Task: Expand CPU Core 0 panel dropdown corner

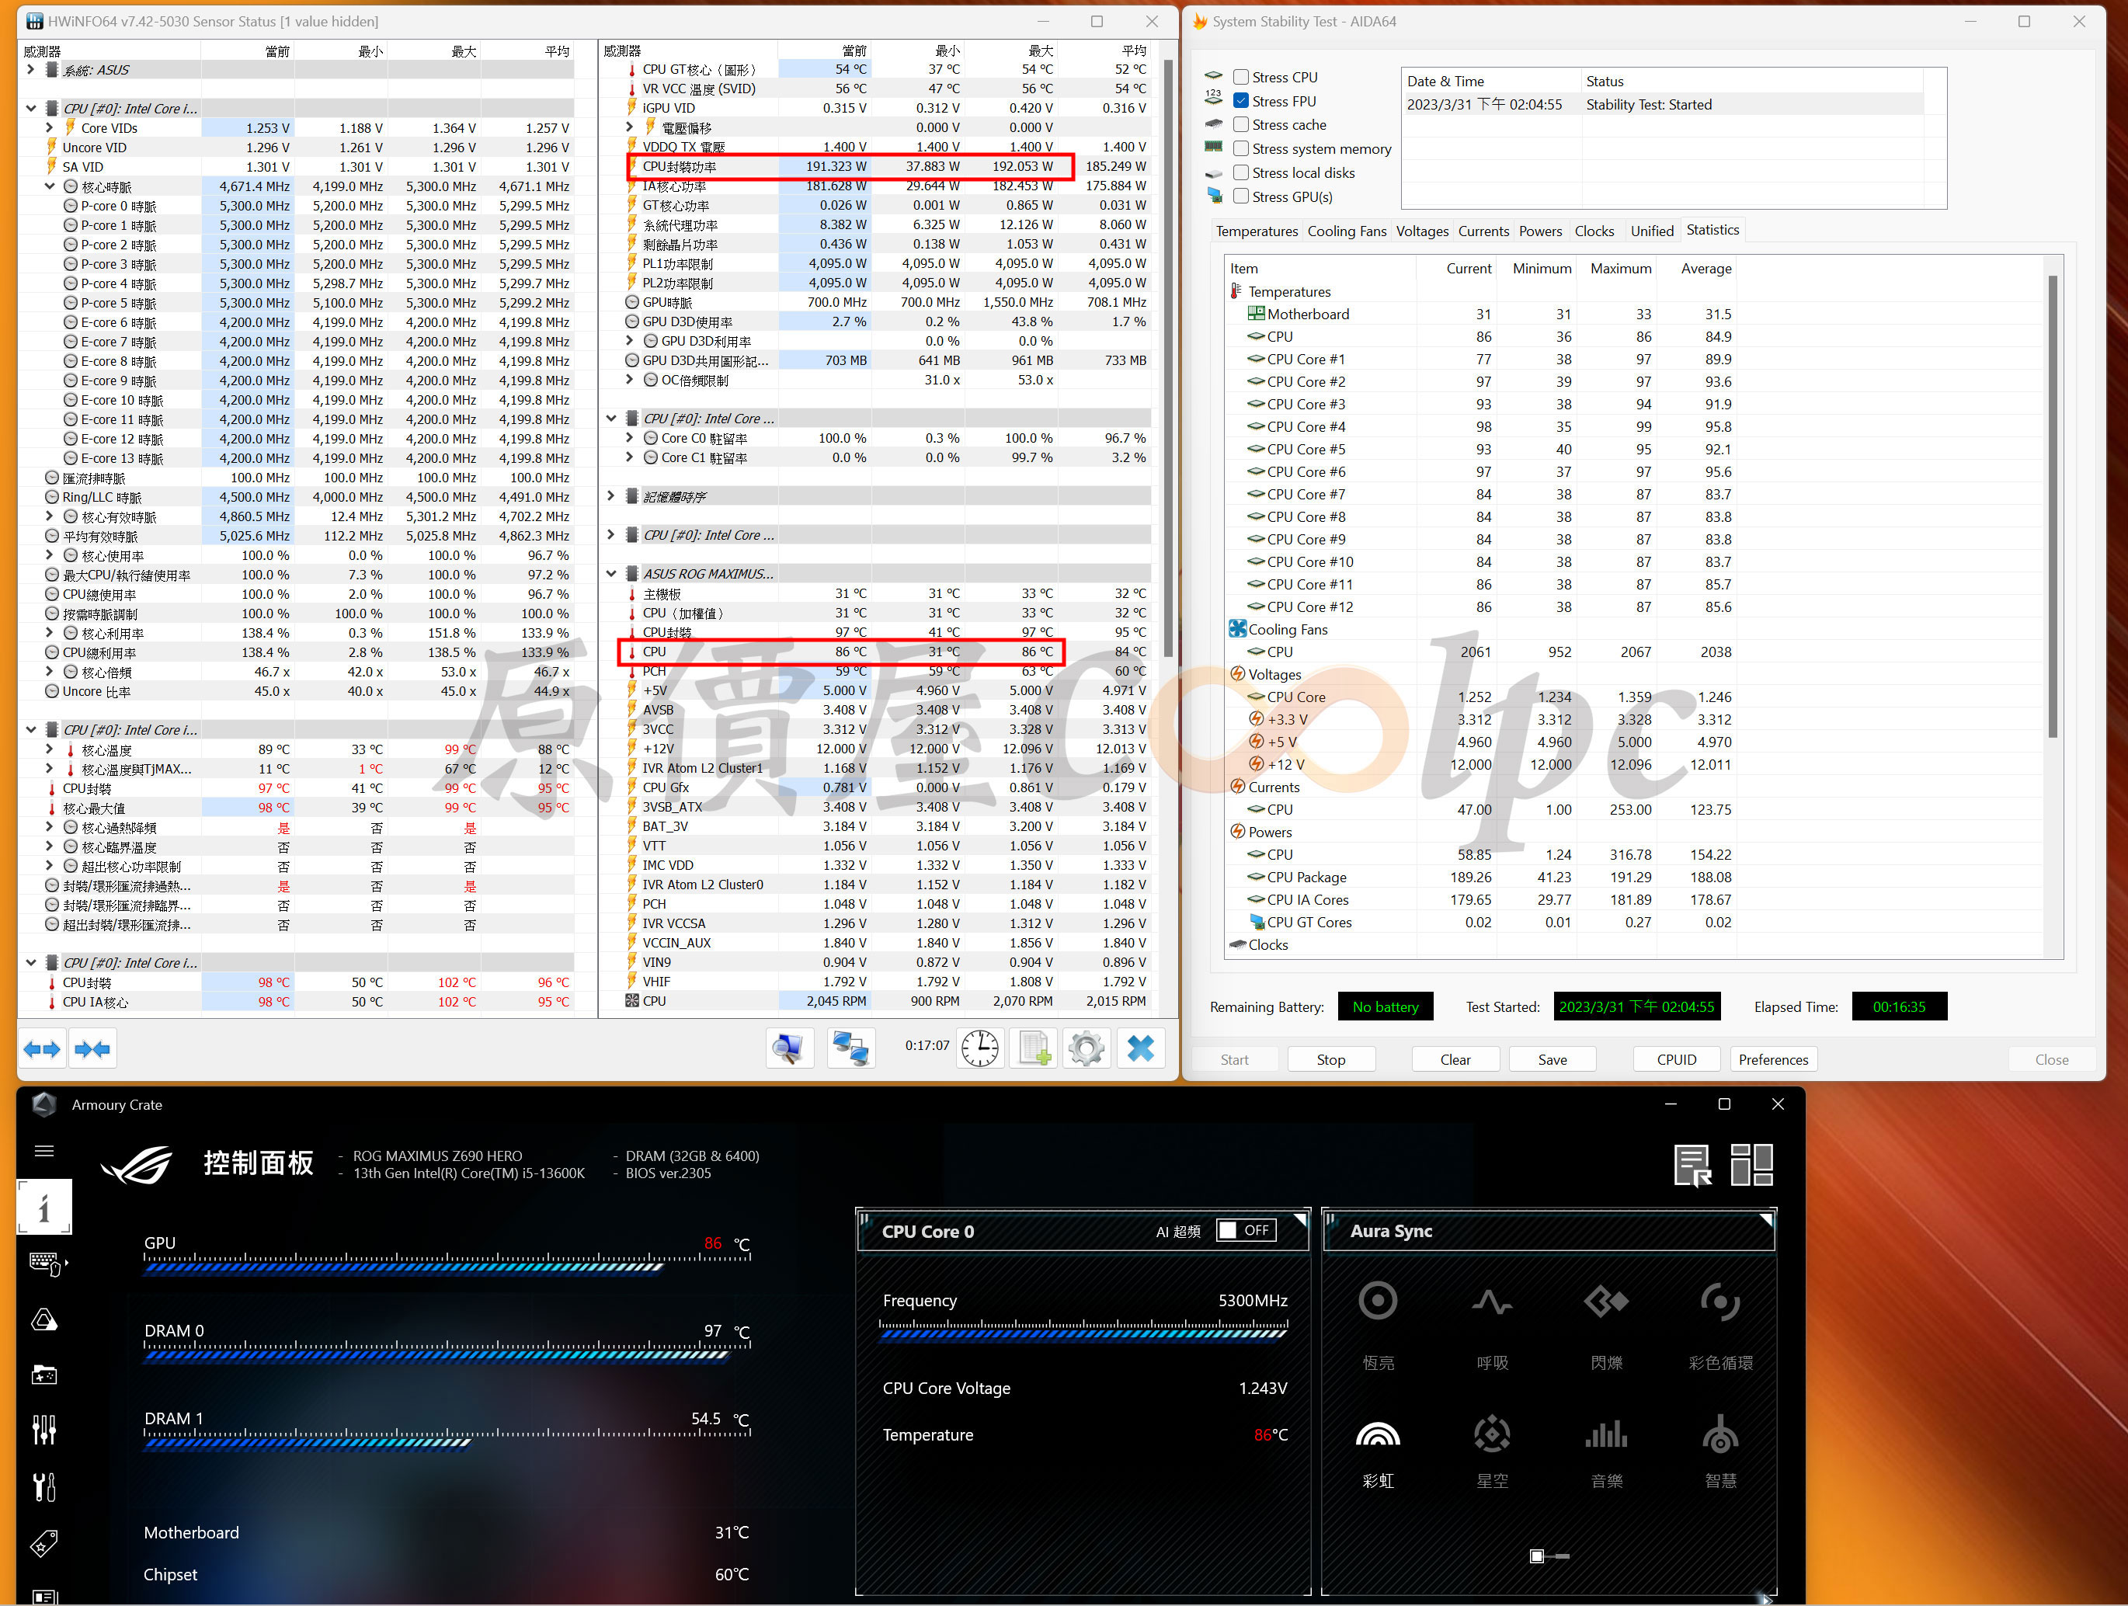Action: (1301, 1219)
